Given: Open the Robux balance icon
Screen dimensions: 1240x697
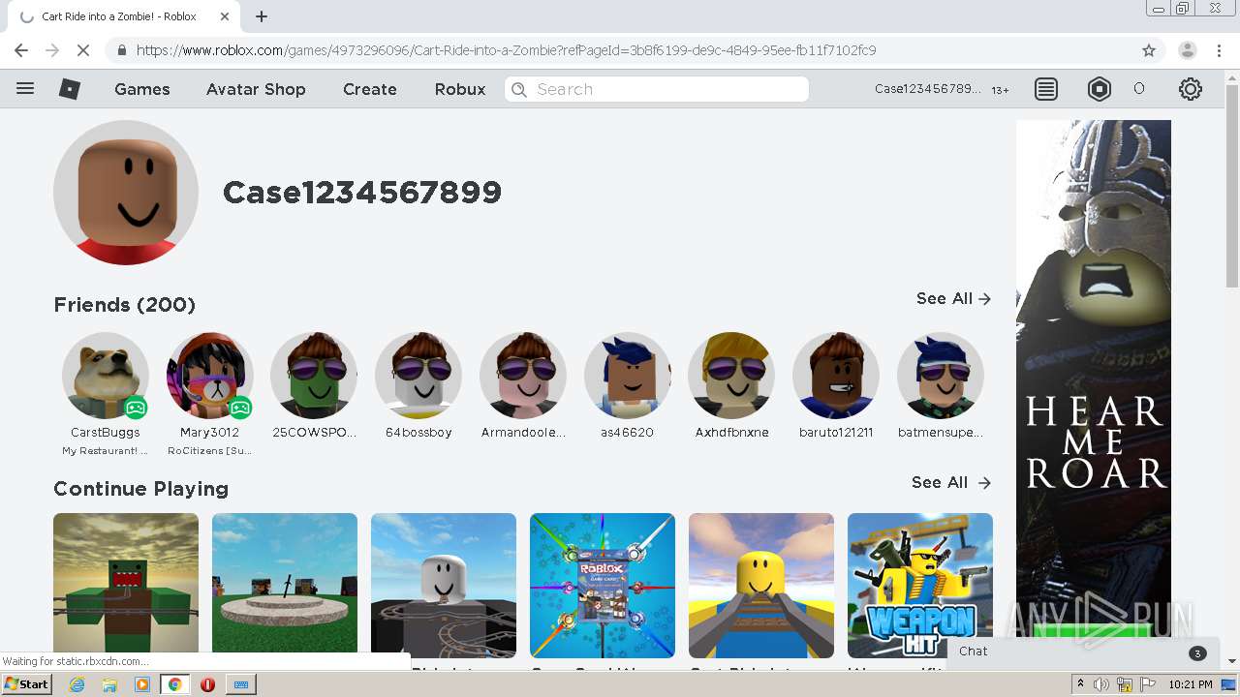Looking at the screenshot, I should [x=1100, y=89].
